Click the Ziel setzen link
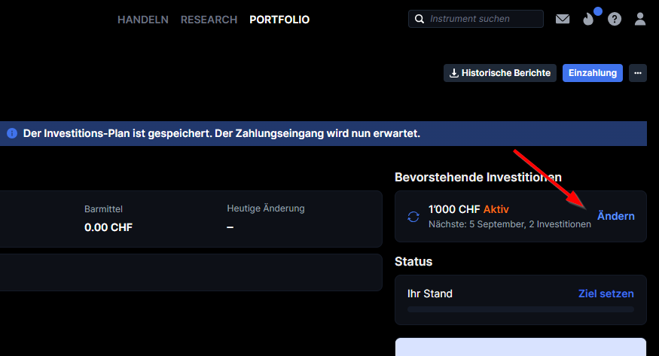The width and height of the screenshot is (659, 356). click(x=606, y=294)
